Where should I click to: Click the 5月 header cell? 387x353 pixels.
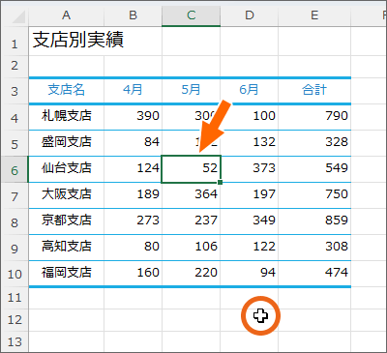[192, 91]
